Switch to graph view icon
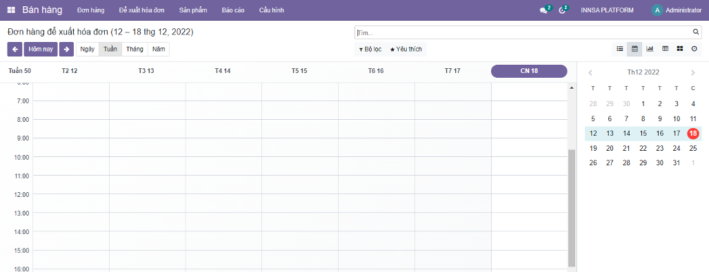The height and width of the screenshot is (272, 709). click(x=650, y=49)
